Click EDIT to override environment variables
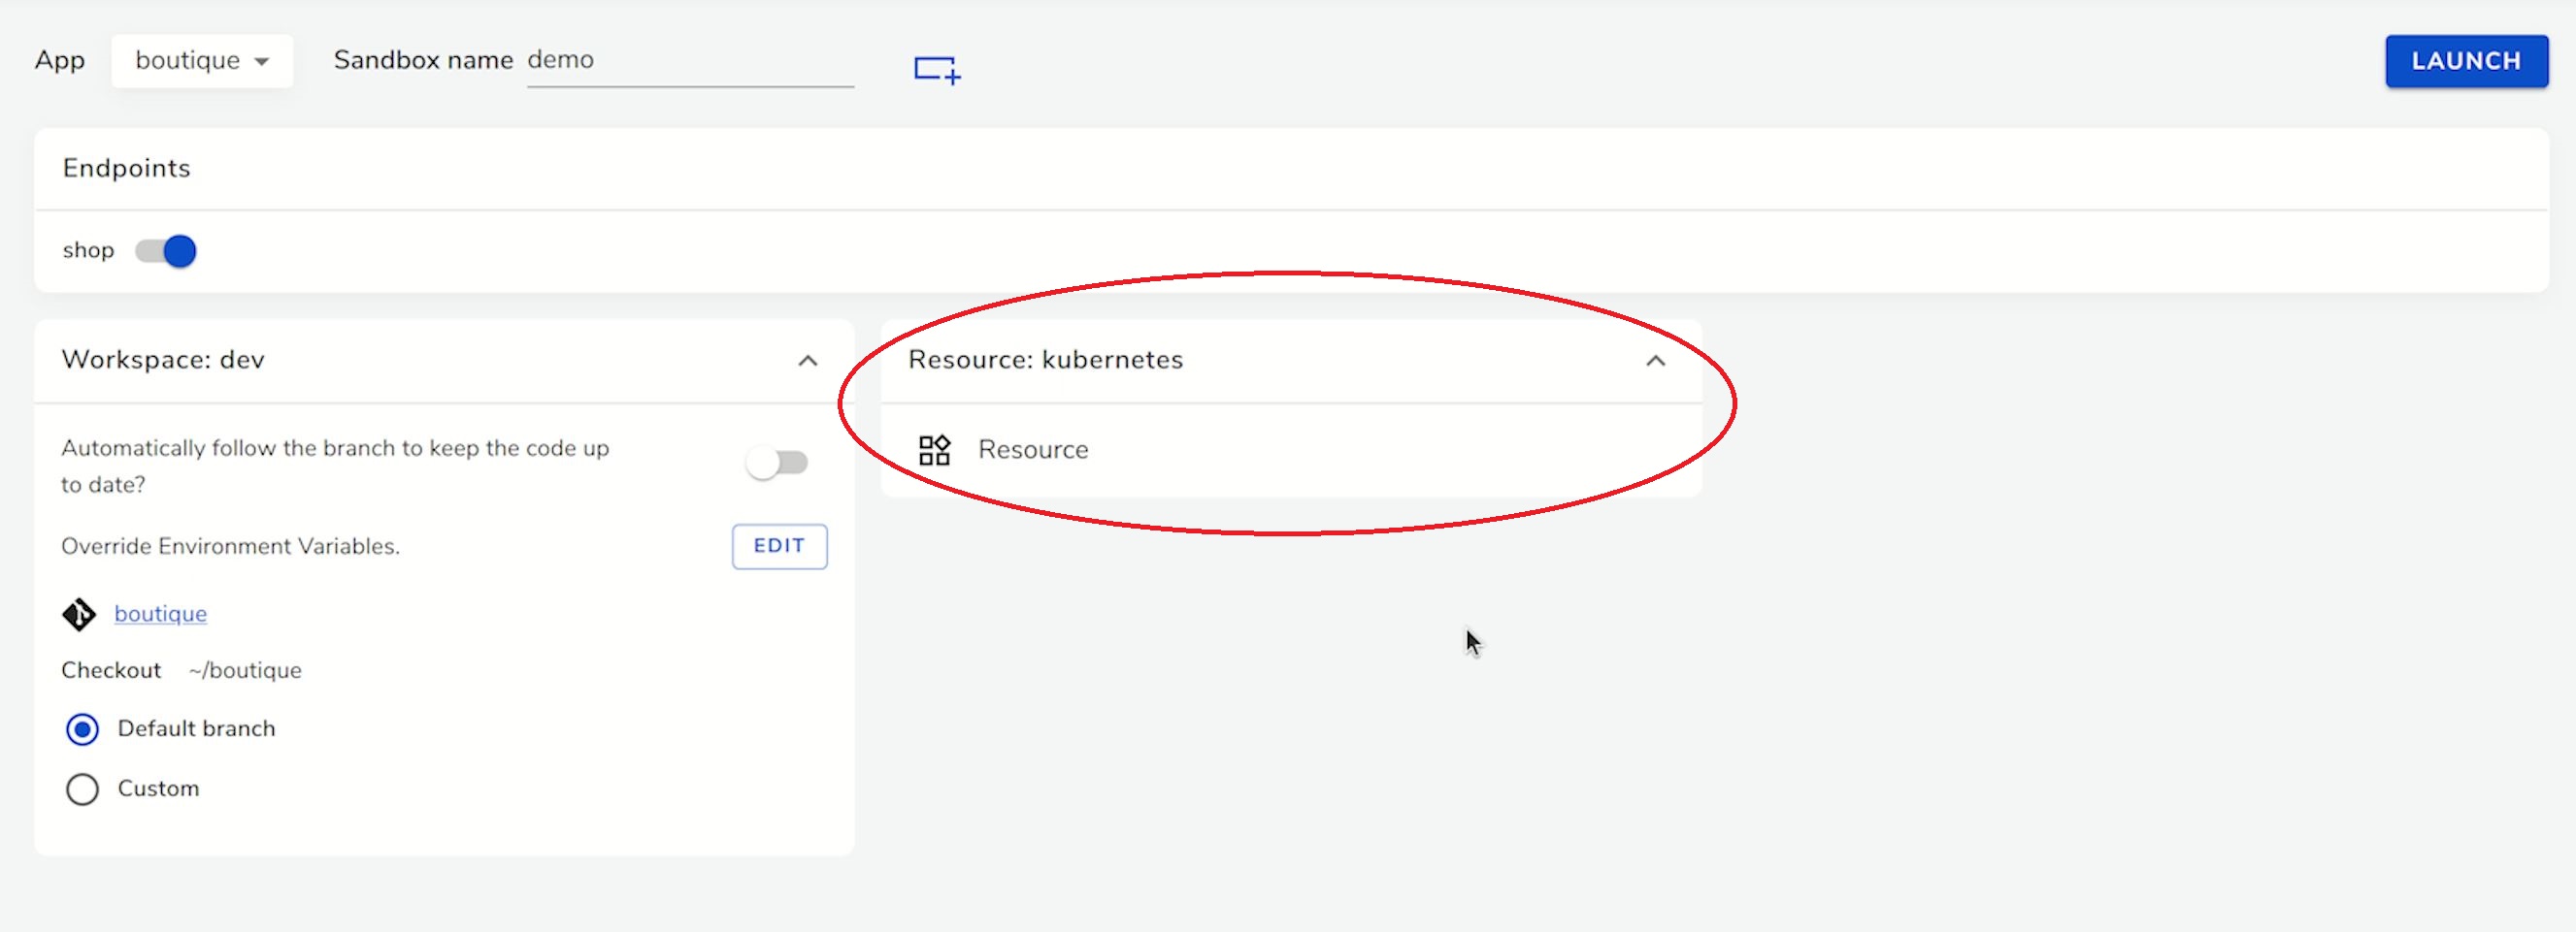 780,546
